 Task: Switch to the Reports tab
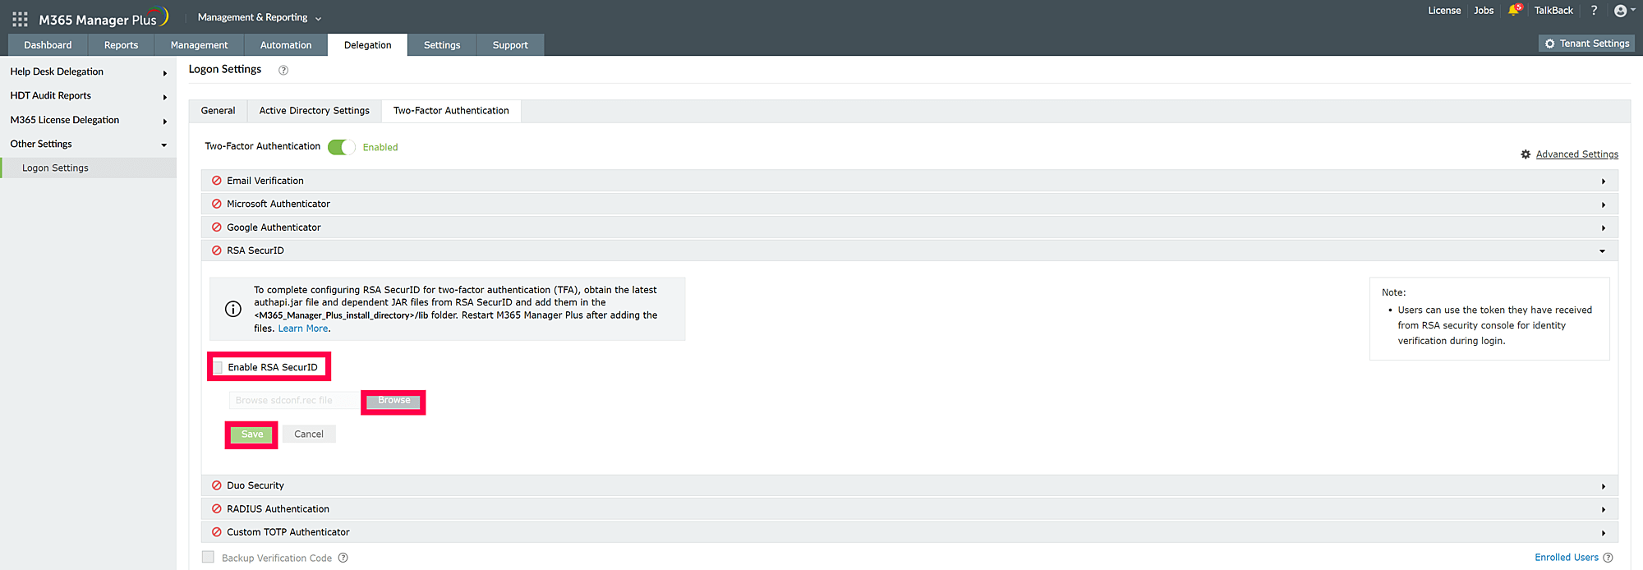(121, 45)
